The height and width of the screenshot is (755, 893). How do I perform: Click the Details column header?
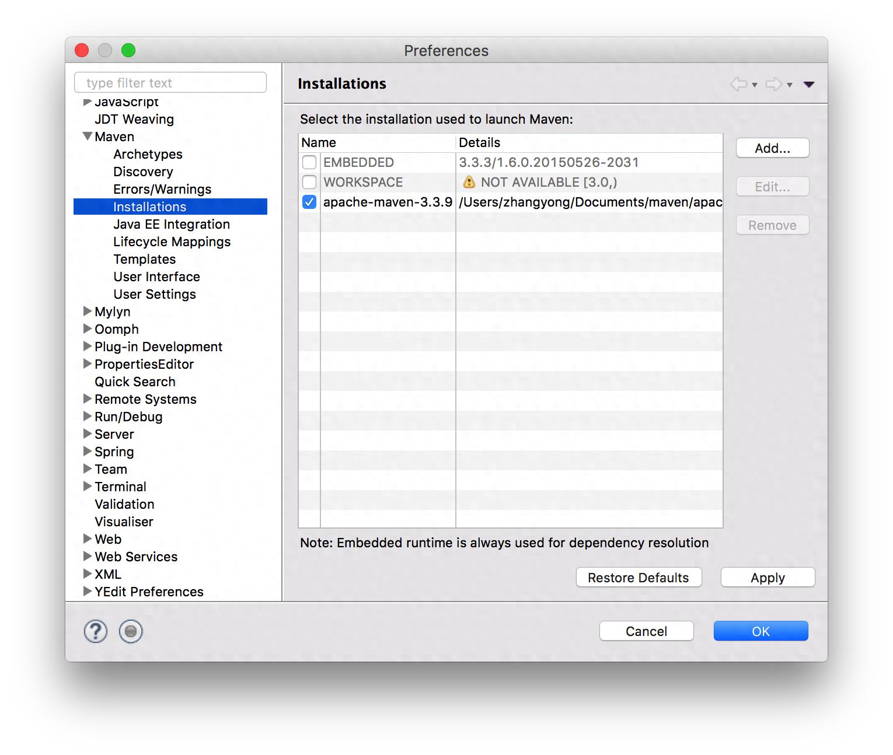click(589, 142)
